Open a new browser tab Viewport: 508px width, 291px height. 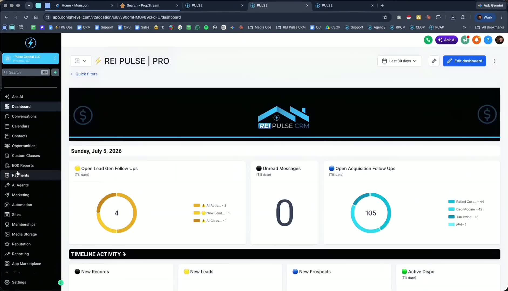pyautogui.click(x=382, y=5)
